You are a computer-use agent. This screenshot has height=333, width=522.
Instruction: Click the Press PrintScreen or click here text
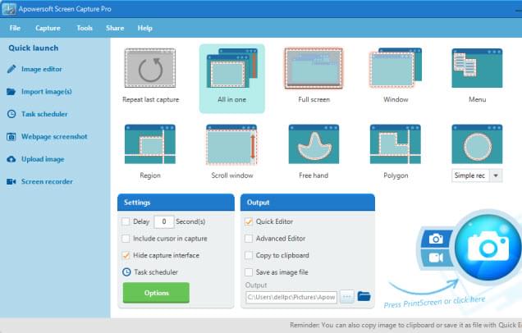434,302
